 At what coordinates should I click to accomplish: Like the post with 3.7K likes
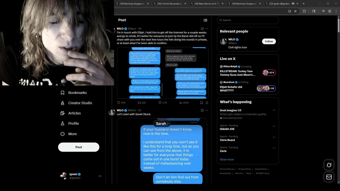pyautogui.click(x=163, y=103)
